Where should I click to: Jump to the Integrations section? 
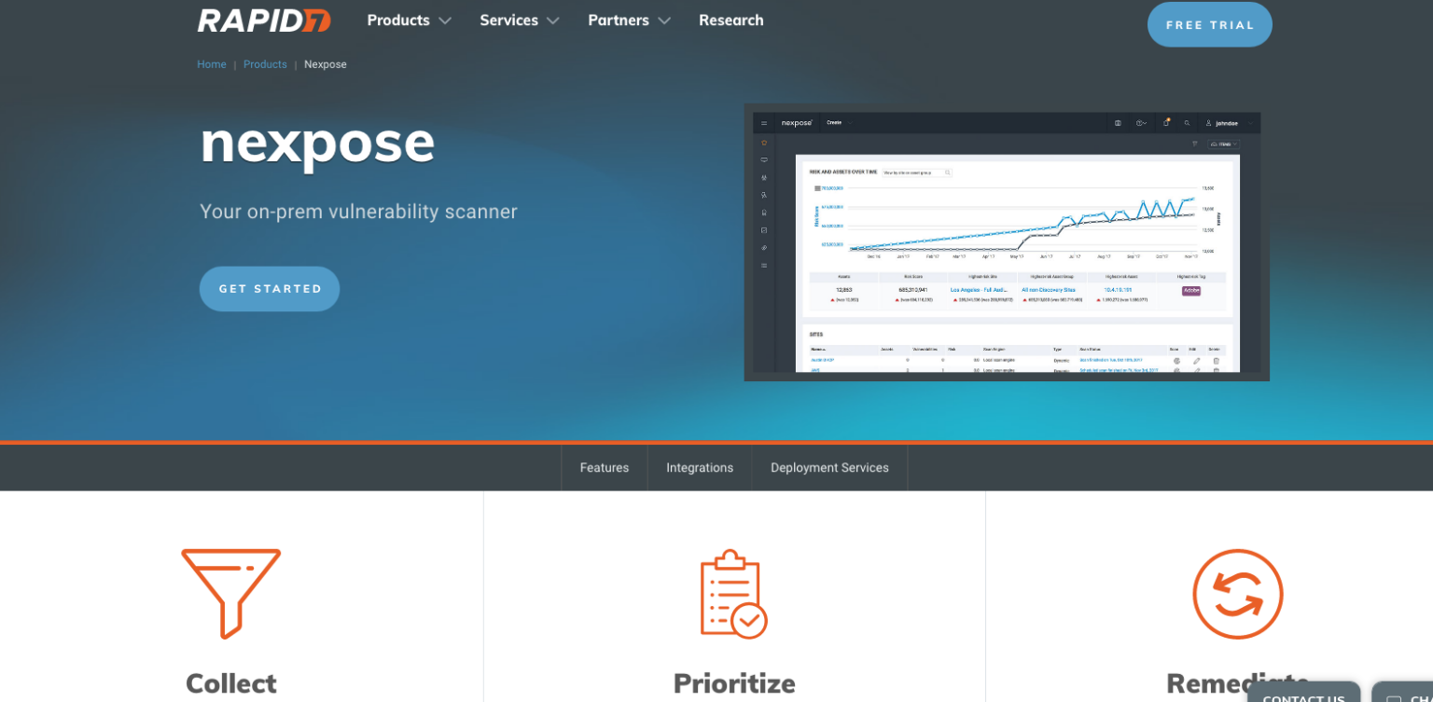pos(700,468)
